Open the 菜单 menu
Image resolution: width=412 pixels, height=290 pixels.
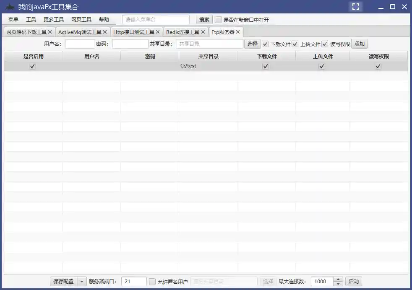point(13,19)
